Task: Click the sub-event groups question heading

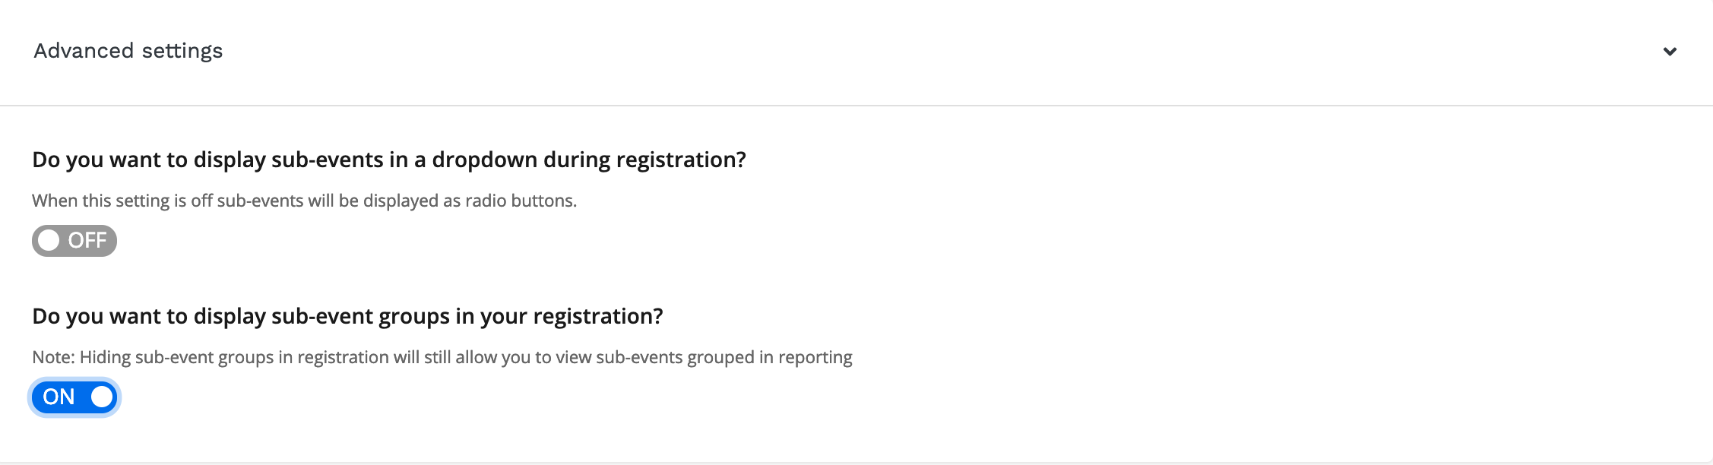Action: (347, 317)
